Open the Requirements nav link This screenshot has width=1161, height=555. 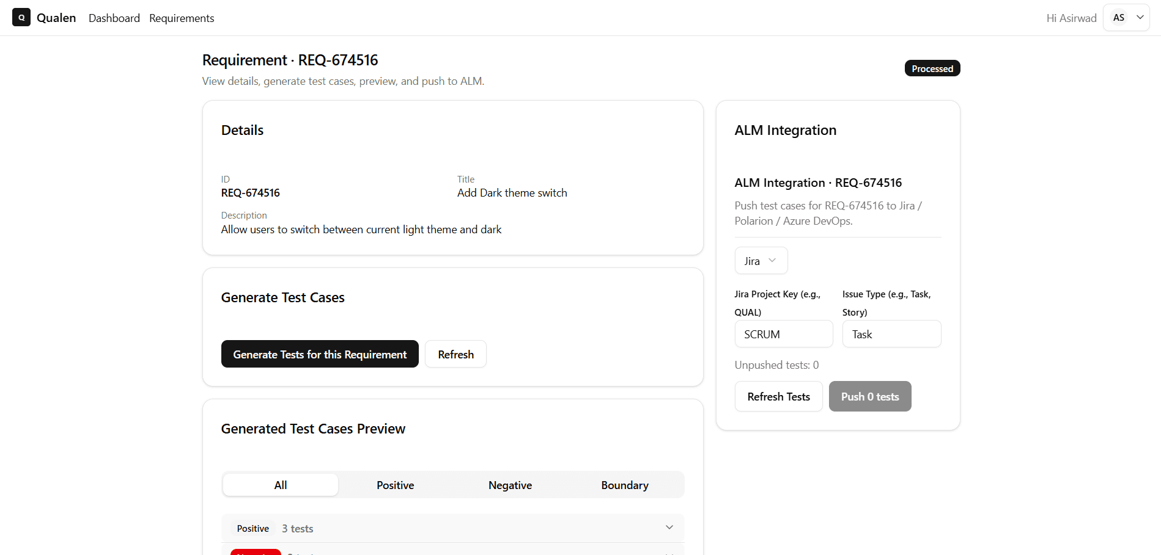click(x=182, y=18)
